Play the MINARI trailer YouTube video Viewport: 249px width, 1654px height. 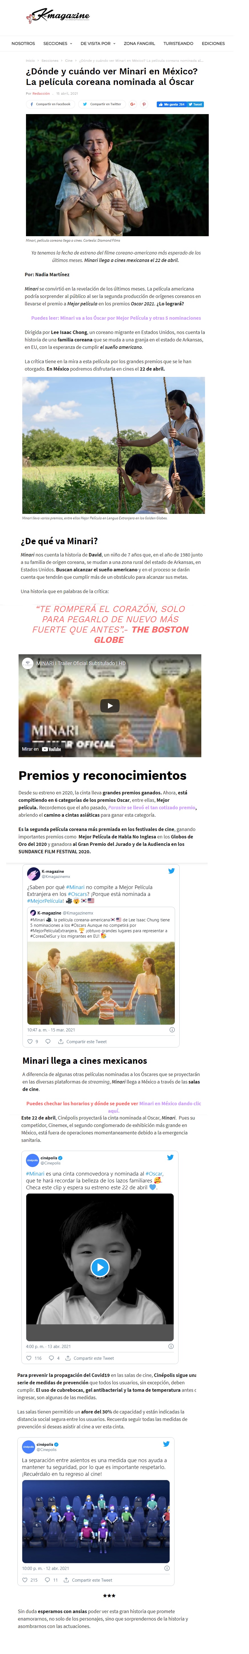click(x=110, y=706)
